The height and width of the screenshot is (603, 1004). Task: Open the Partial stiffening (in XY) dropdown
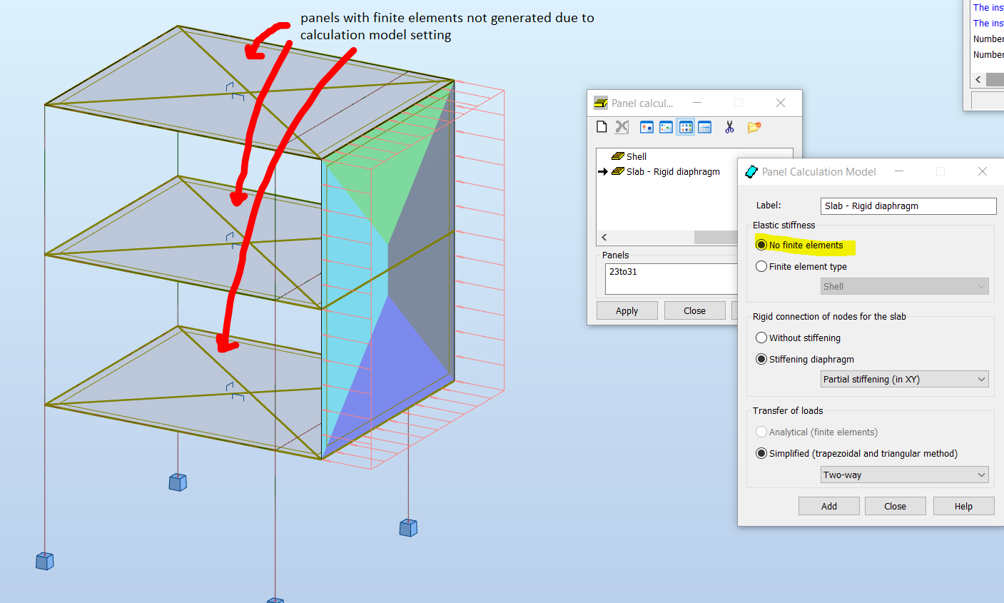(904, 379)
